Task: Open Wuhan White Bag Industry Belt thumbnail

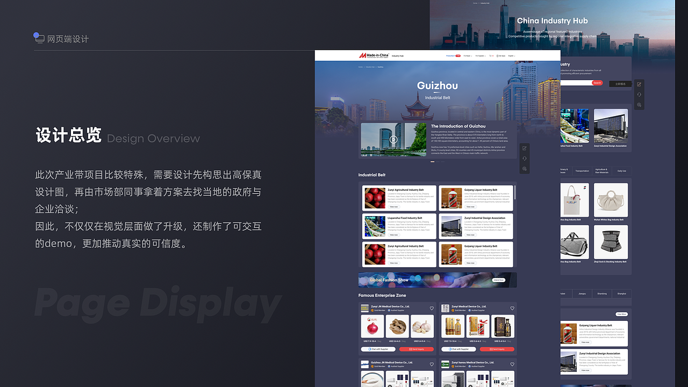Action: coord(611,200)
